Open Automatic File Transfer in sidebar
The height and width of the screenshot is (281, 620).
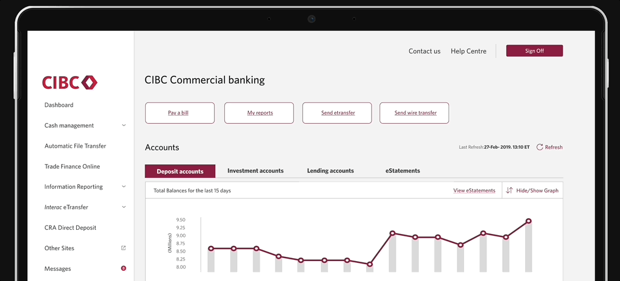coord(75,146)
